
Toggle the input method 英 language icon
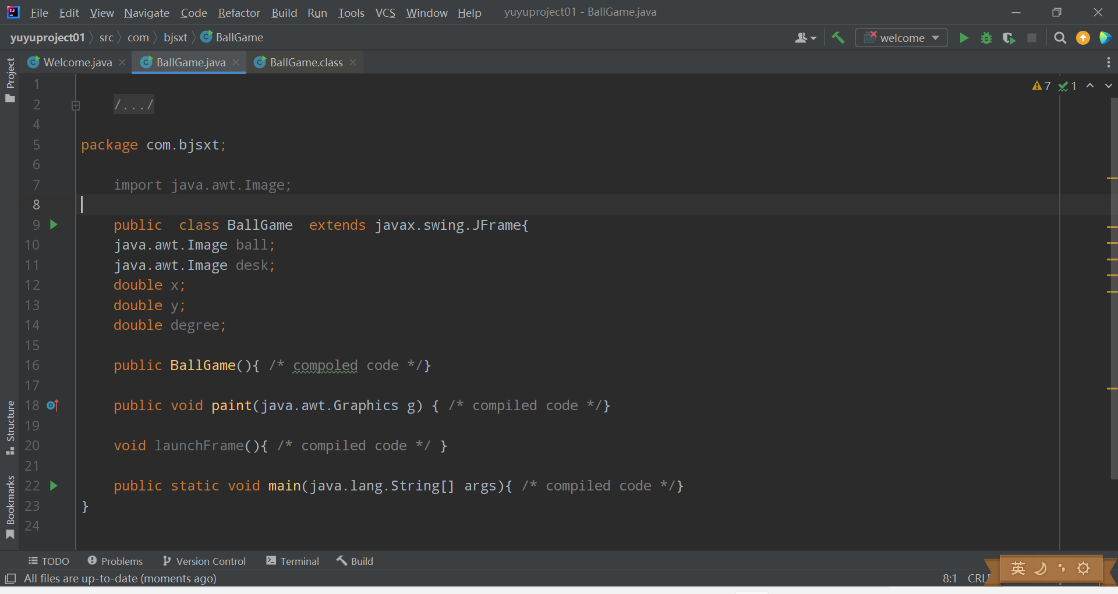click(1018, 568)
